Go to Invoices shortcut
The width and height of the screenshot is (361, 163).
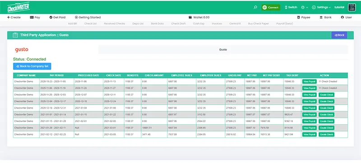tap(217, 24)
